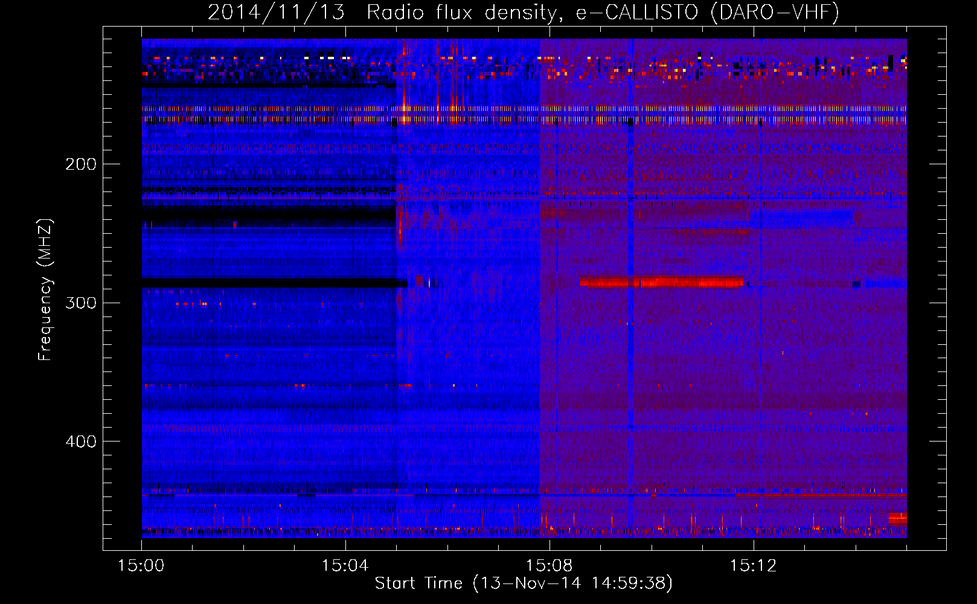This screenshot has height=604, width=977.
Task: Click the y-axis label "Frequency (MHZ)"
Action: 45,290
